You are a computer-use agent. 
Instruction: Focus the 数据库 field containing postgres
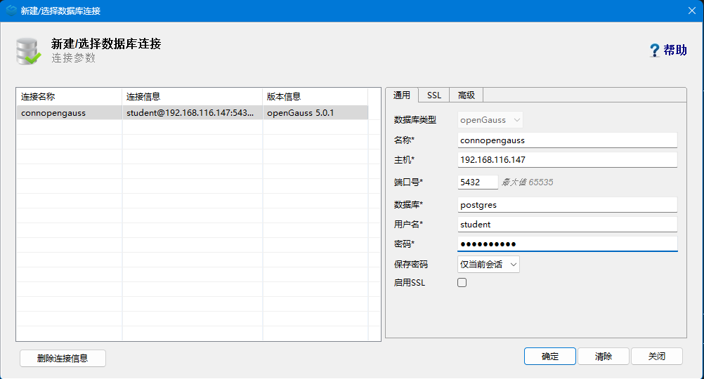pos(568,204)
